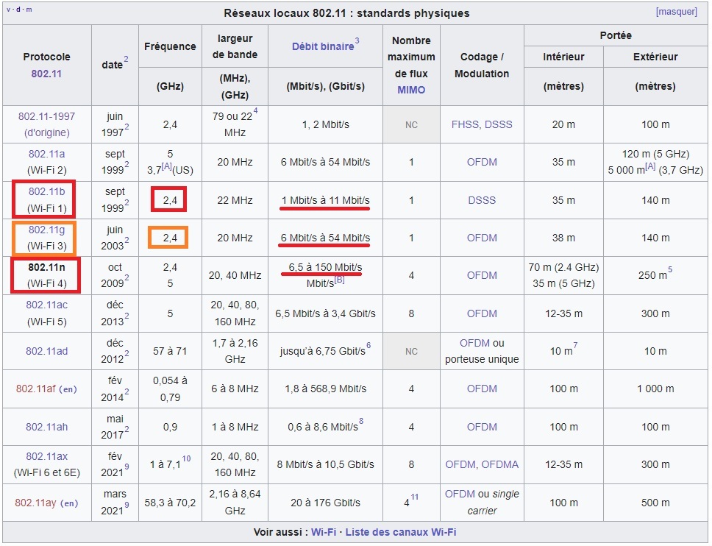The width and height of the screenshot is (712, 546).
Task: Open the 802.11ax protocol link
Action: coord(46,456)
